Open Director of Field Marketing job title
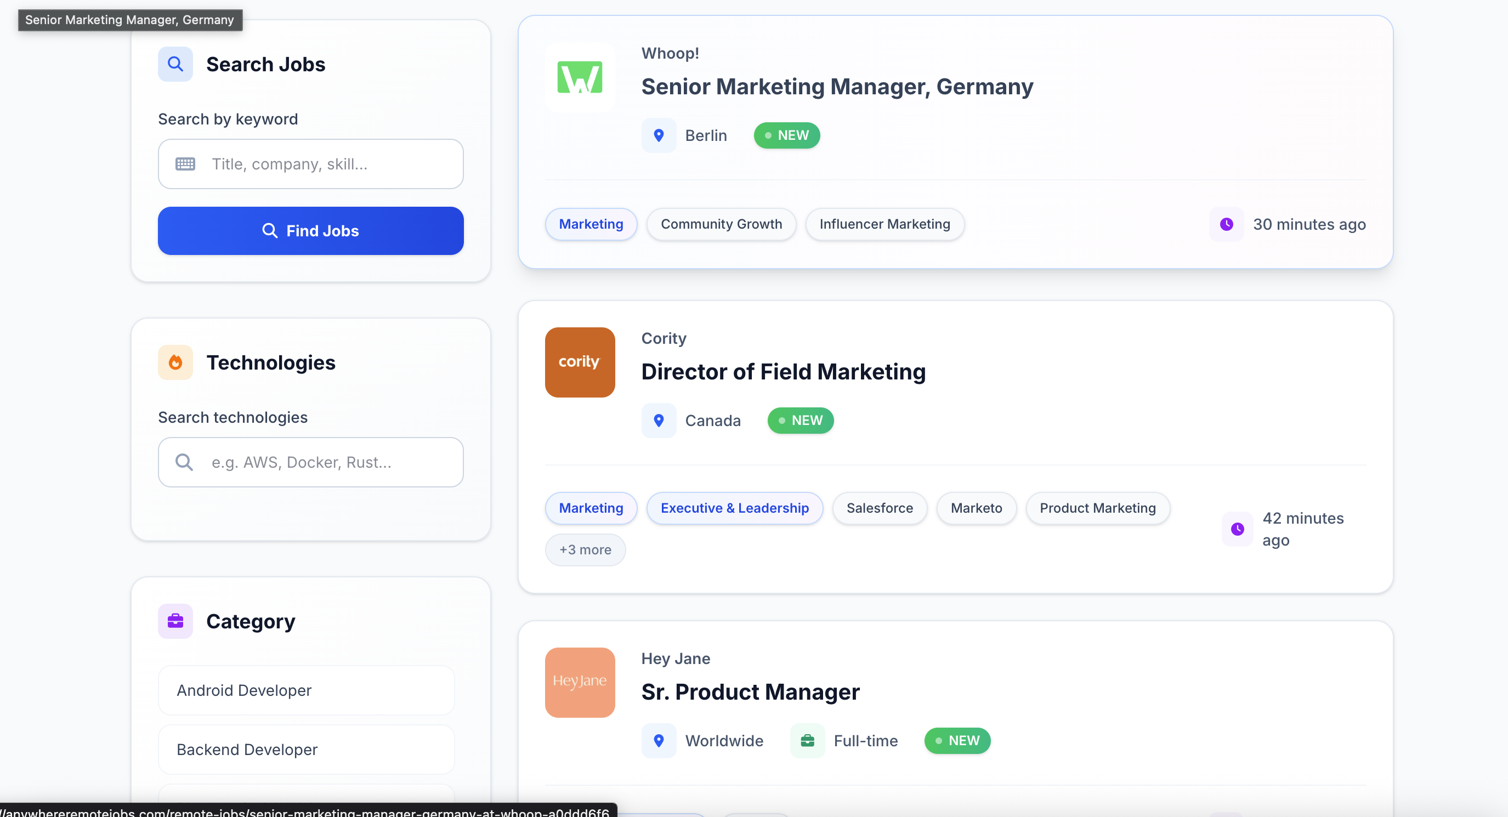1508x817 pixels. 783,372
